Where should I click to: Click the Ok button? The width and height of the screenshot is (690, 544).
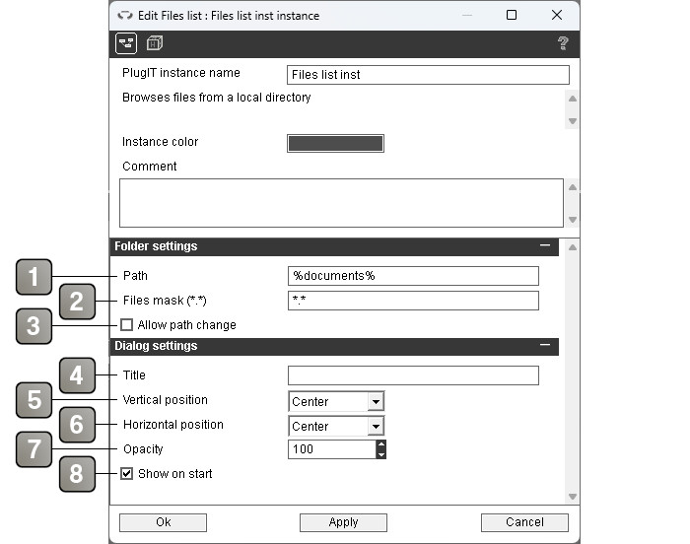point(163,522)
